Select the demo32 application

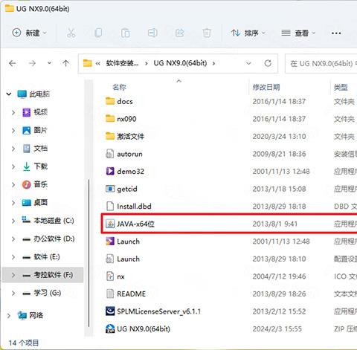coord(130,172)
